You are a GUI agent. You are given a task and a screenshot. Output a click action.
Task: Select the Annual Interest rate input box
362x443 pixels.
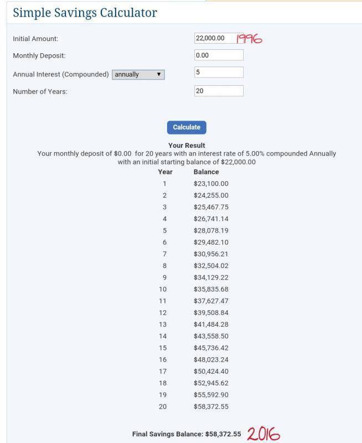click(219, 73)
